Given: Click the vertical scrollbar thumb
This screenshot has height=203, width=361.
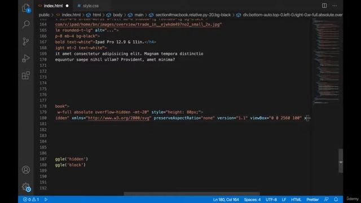Looking at the screenshot, I should [x=341, y=161].
